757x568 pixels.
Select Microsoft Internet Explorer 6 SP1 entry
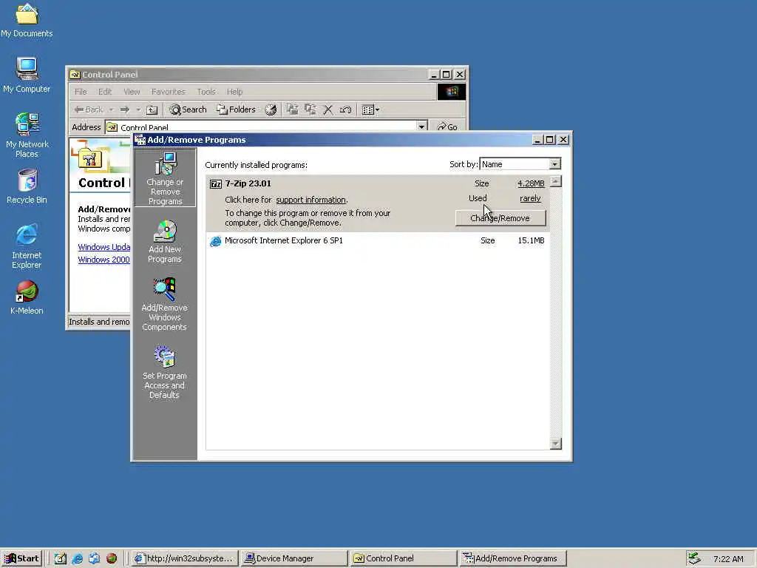pos(378,240)
